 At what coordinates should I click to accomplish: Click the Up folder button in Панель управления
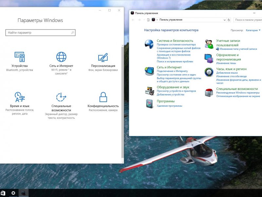(148, 20)
